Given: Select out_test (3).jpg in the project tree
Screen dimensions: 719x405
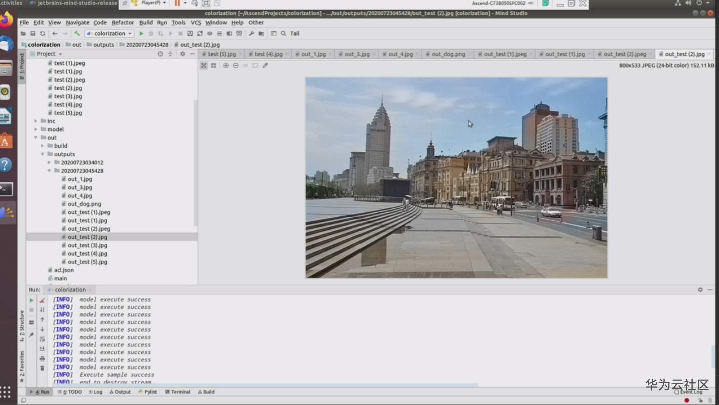Looking at the screenshot, I should pos(87,245).
